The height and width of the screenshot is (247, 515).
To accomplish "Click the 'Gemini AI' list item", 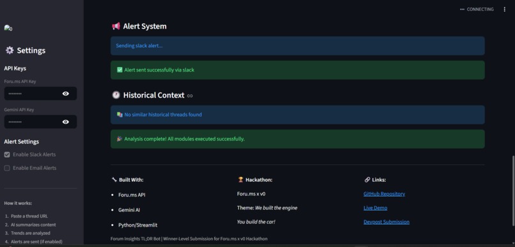I will [x=129, y=210].
